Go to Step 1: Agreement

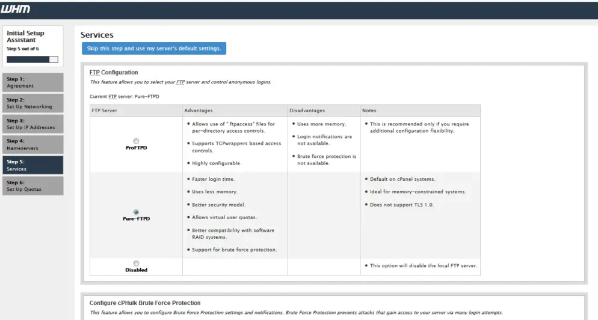click(33, 83)
